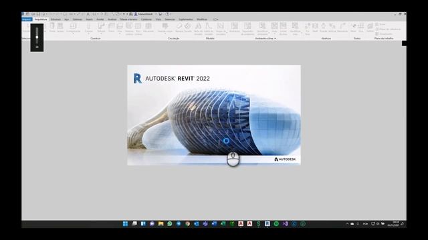Select the Shaft opening tool
Viewport: 428px width, 240px height.
coord(315,27)
